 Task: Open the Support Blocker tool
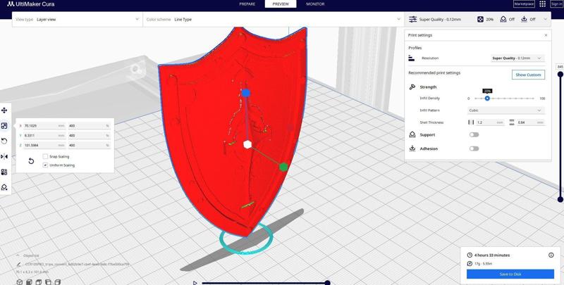(x=4, y=187)
